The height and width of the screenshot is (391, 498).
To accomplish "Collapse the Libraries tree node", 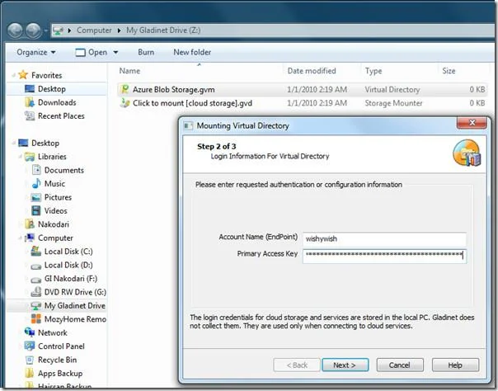I will tap(21, 157).
